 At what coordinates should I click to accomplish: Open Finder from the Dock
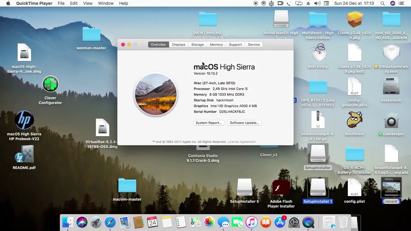[68, 222]
